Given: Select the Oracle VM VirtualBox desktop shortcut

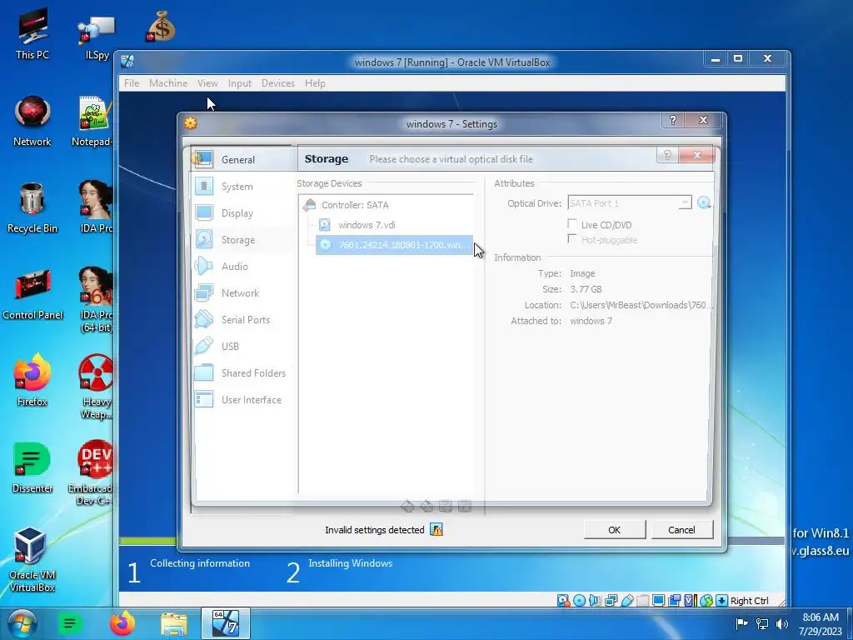Looking at the screenshot, I should click(32, 560).
